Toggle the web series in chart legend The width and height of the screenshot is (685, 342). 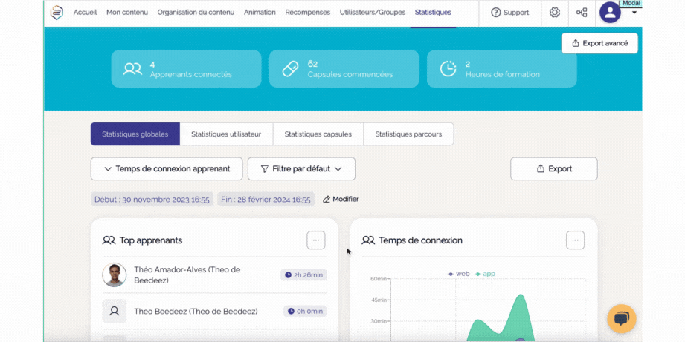[x=458, y=274]
